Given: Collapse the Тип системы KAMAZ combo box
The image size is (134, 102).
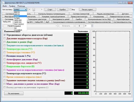Looking at the screenshot, I should (26, 10).
